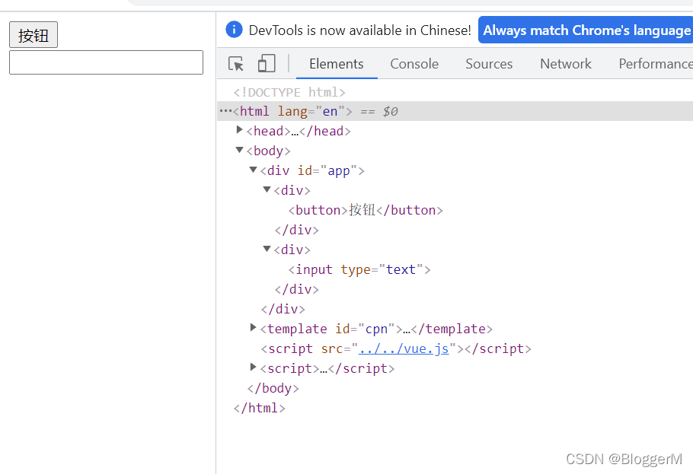
Task: Open the Elements tab
Action: tap(337, 64)
